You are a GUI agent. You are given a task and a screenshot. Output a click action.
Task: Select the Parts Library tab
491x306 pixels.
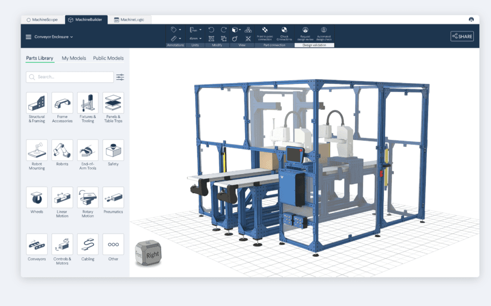(x=39, y=58)
